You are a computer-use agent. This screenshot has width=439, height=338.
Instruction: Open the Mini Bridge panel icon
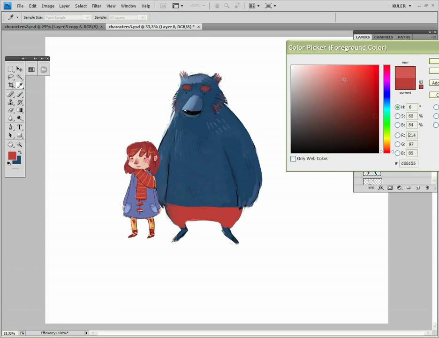click(x=31, y=69)
